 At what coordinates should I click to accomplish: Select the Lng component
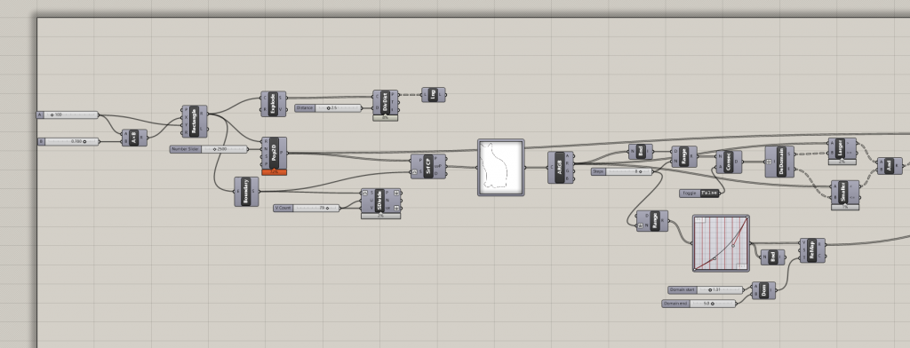(x=434, y=94)
